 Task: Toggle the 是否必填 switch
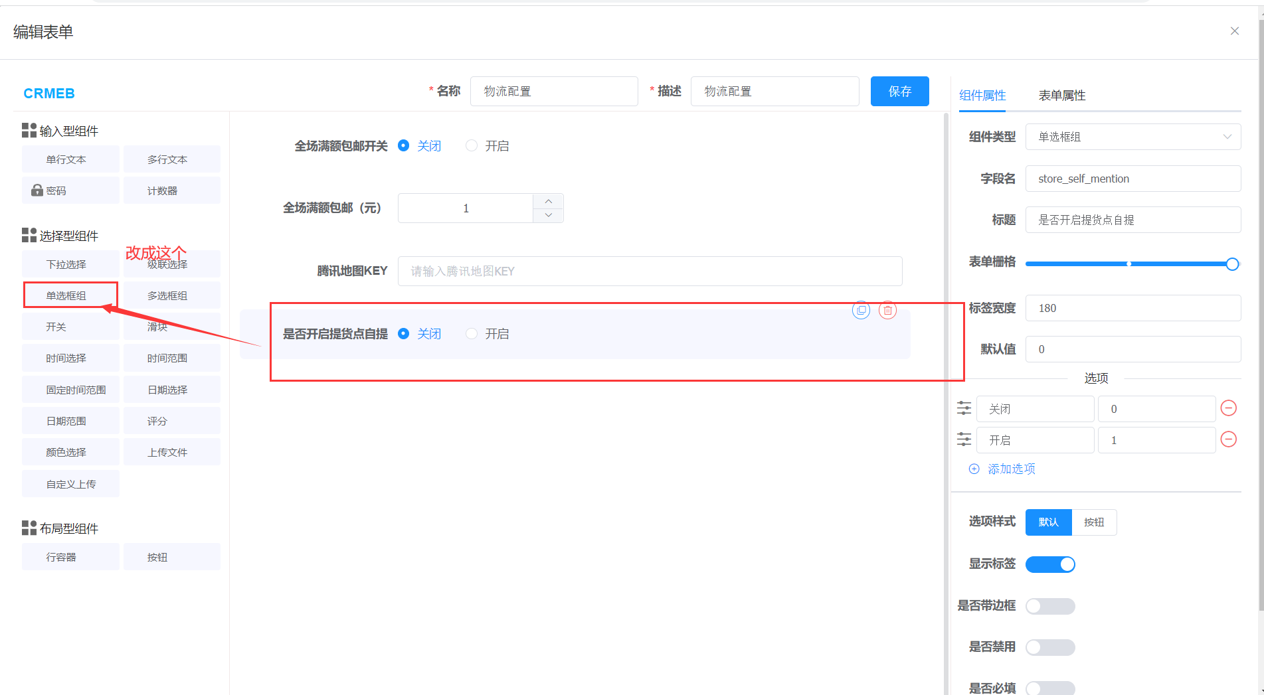[x=1050, y=688]
